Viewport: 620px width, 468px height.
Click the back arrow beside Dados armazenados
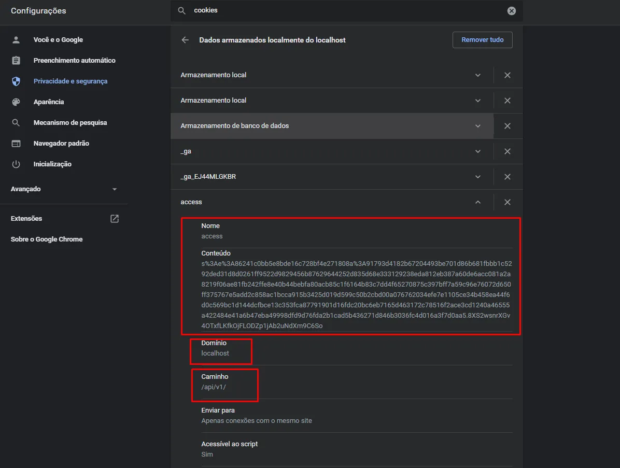[x=185, y=40]
